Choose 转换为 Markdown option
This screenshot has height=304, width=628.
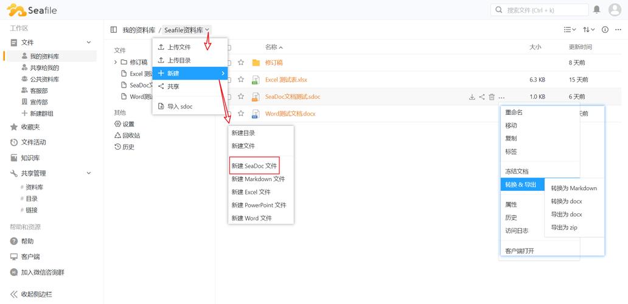pos(574,188)
